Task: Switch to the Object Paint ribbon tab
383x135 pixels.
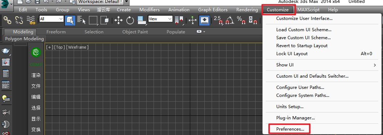Action: [x=135, y=32]
